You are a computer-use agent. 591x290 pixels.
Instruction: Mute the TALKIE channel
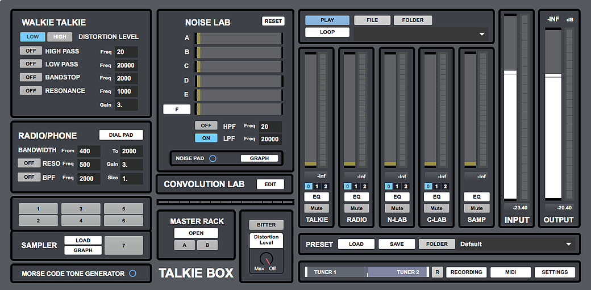pos(317,208)
